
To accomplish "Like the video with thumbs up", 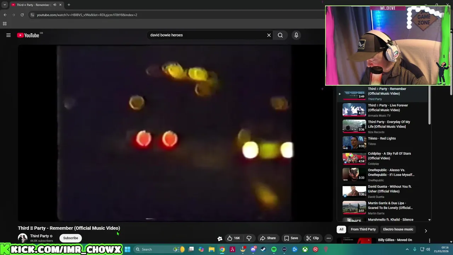I will pyautogui.click(x=233, y=238).
